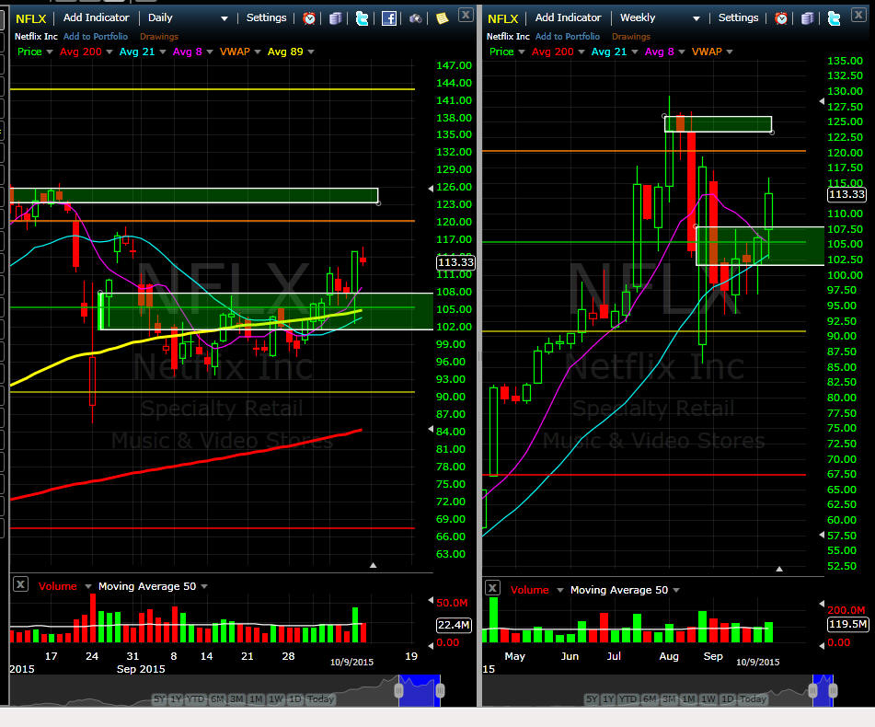
Task: Expand Avg 200 options in Weekly chart
Action: [x=581, y=52]
